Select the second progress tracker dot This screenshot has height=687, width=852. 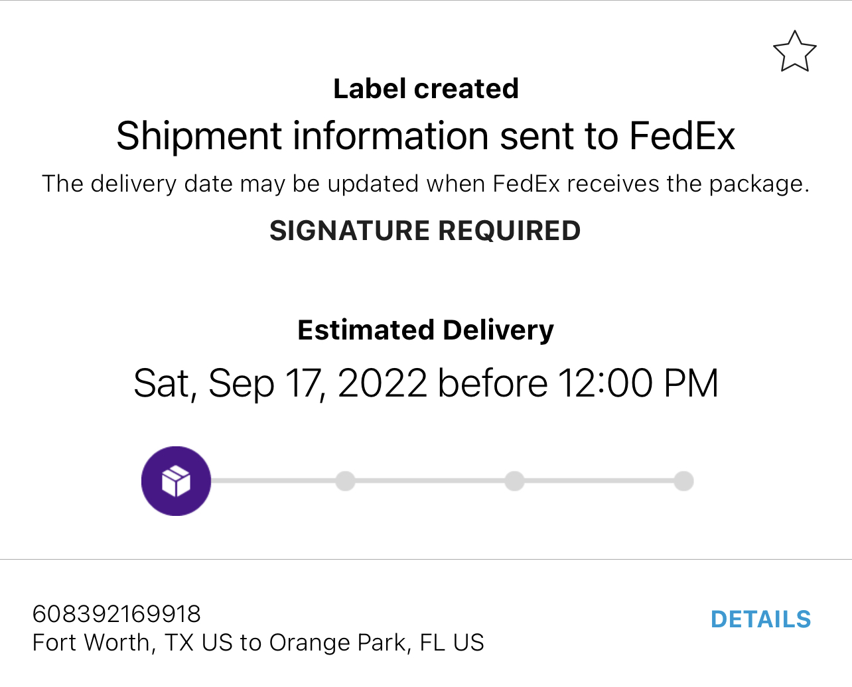pos(345,481)
